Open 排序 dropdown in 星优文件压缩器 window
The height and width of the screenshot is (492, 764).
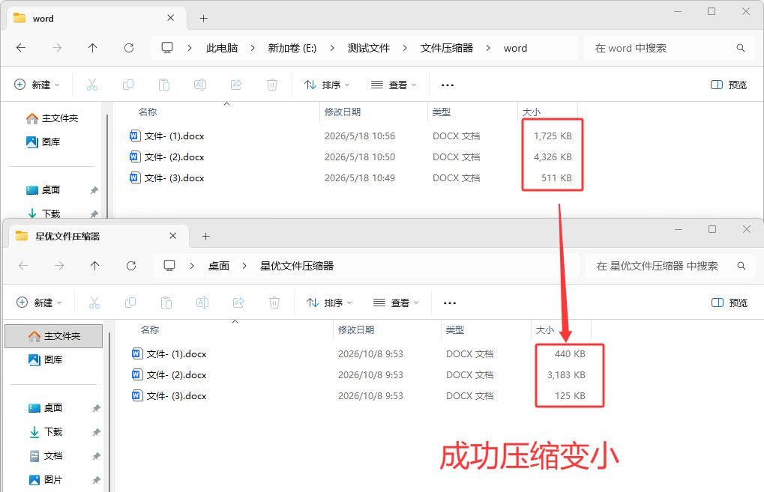pyautogui.click(x=329, y=303)
